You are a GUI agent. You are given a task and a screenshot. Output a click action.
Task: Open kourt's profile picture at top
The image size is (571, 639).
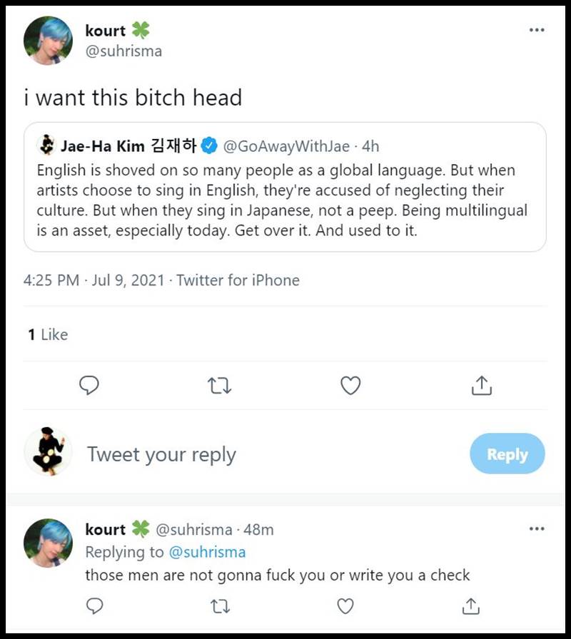(49, 41)
